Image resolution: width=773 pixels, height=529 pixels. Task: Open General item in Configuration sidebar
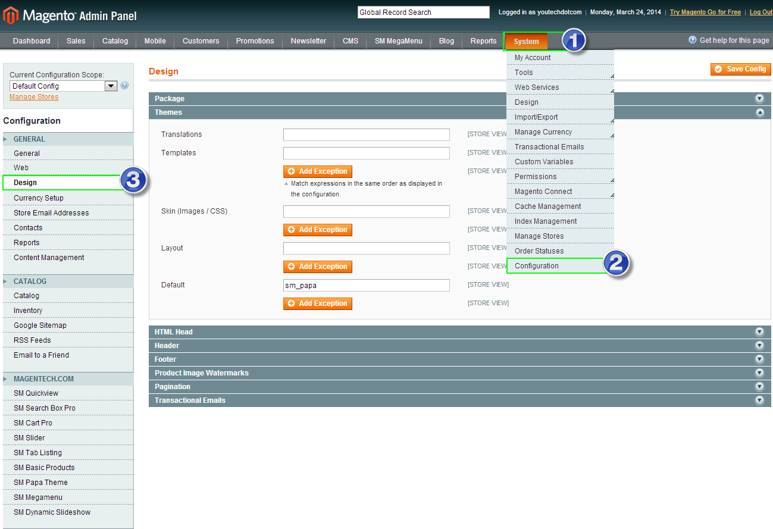point(68,154)
